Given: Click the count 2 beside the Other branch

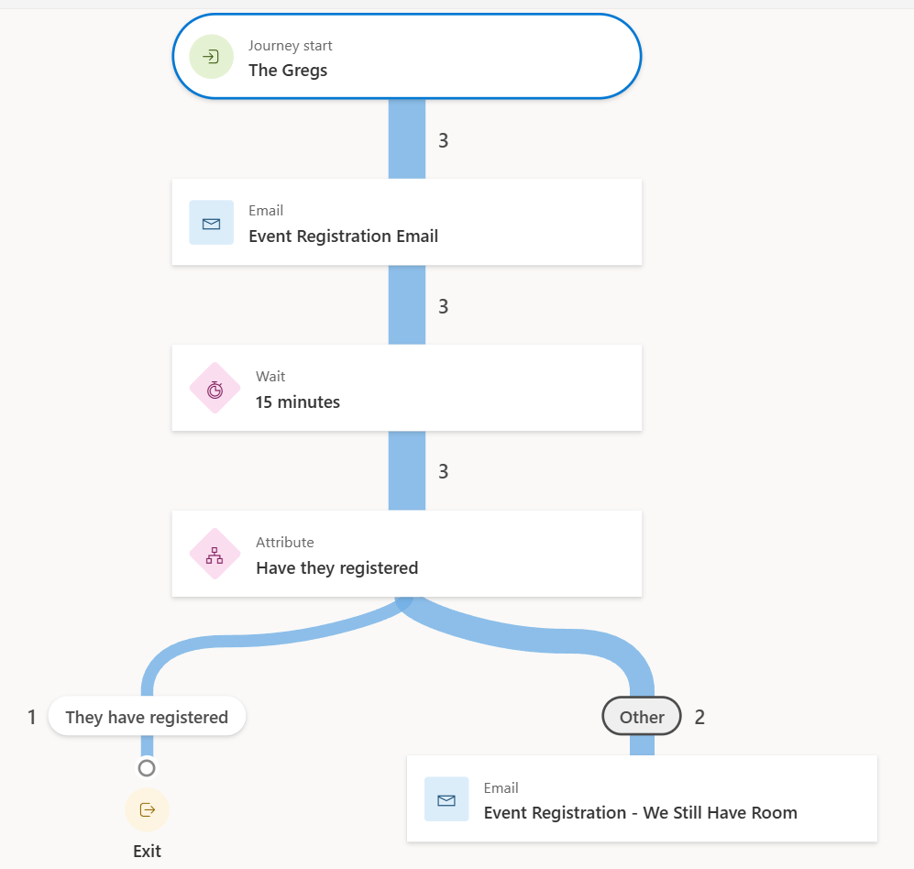Looking at the screenshot, I should point(699,717).
